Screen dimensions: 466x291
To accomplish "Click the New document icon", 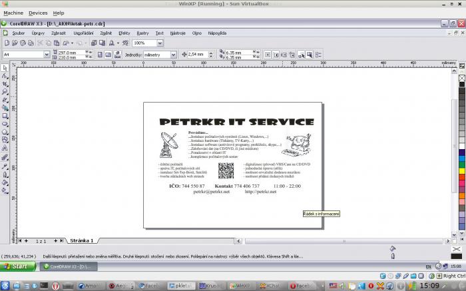I will [7, 43].
